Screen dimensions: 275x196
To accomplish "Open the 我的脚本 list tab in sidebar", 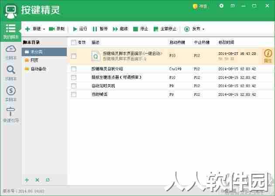I will (x=11, y=31).
